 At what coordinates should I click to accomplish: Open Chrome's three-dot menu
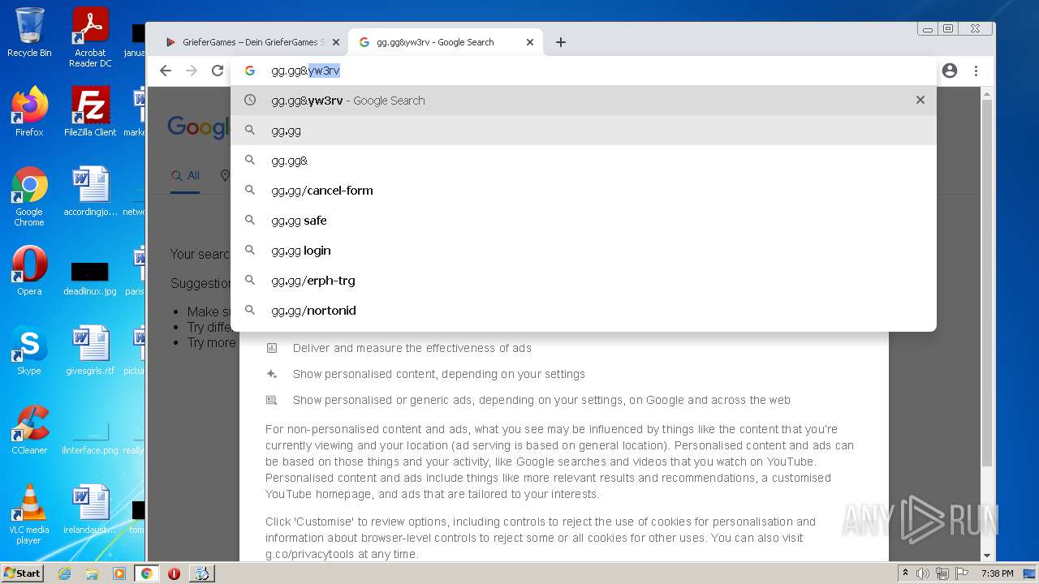coord(976,71)
